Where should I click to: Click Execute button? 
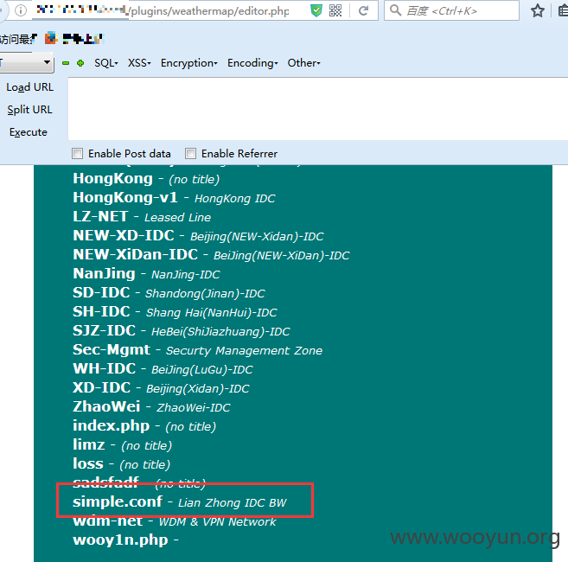29,132
